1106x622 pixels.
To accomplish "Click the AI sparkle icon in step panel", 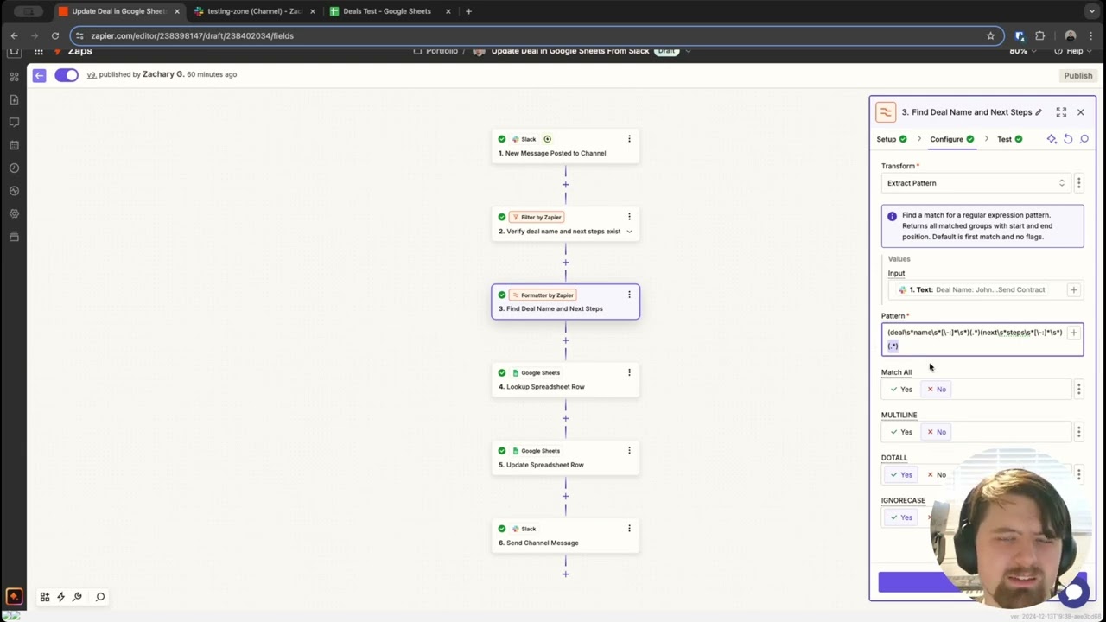I will (x=1052, y=139).
